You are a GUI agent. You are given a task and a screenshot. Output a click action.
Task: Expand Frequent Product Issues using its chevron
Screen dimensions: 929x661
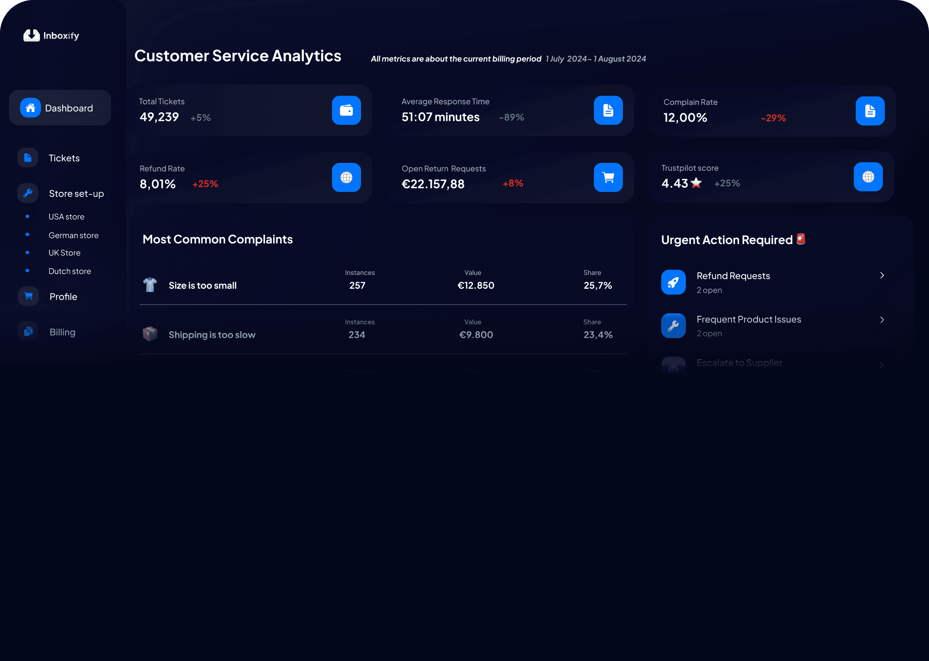click(882, 320)
